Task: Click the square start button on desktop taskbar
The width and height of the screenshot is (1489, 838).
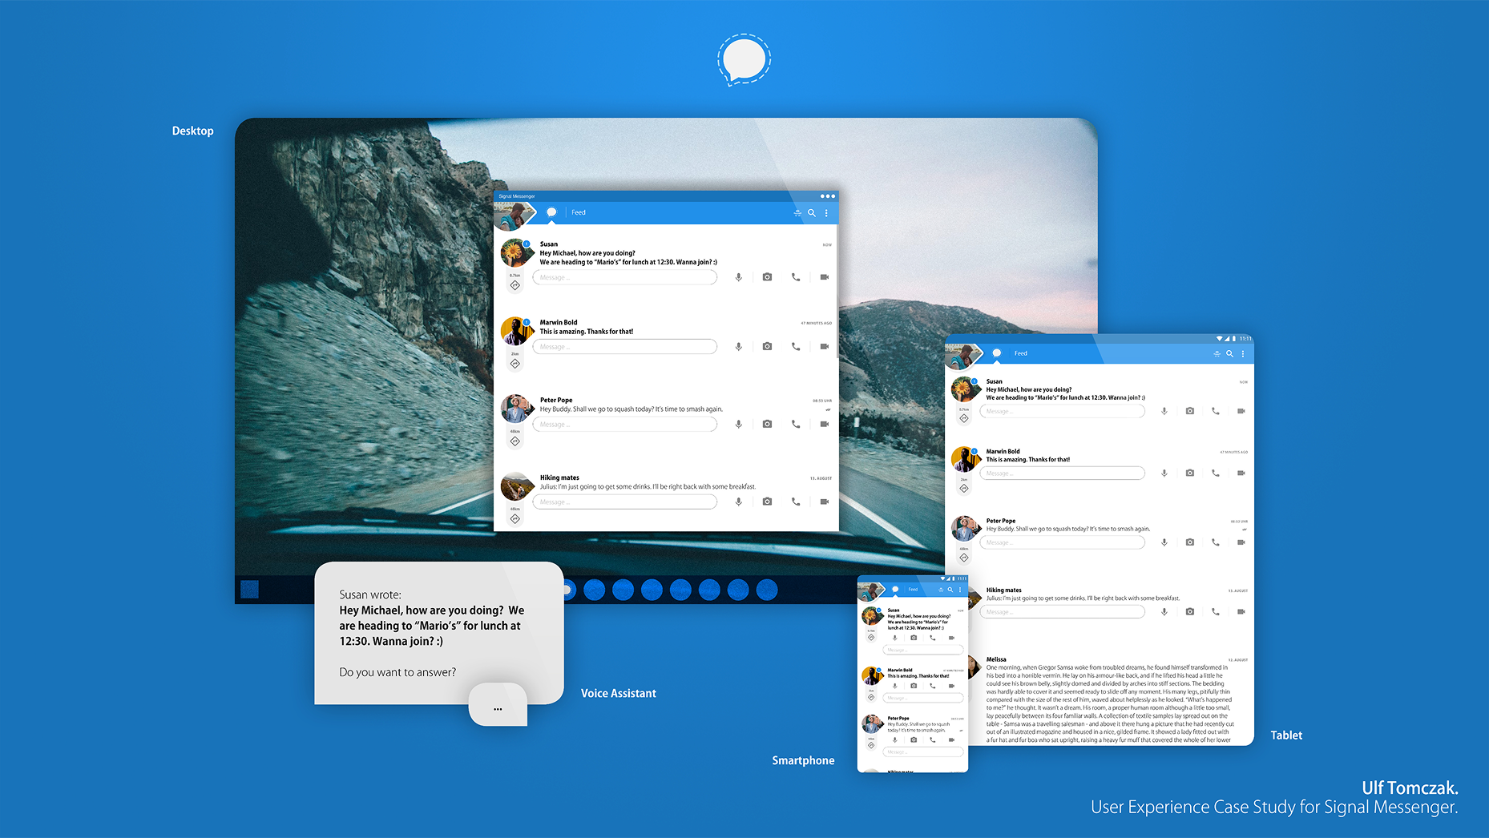Action: click(x=250, y=590)
